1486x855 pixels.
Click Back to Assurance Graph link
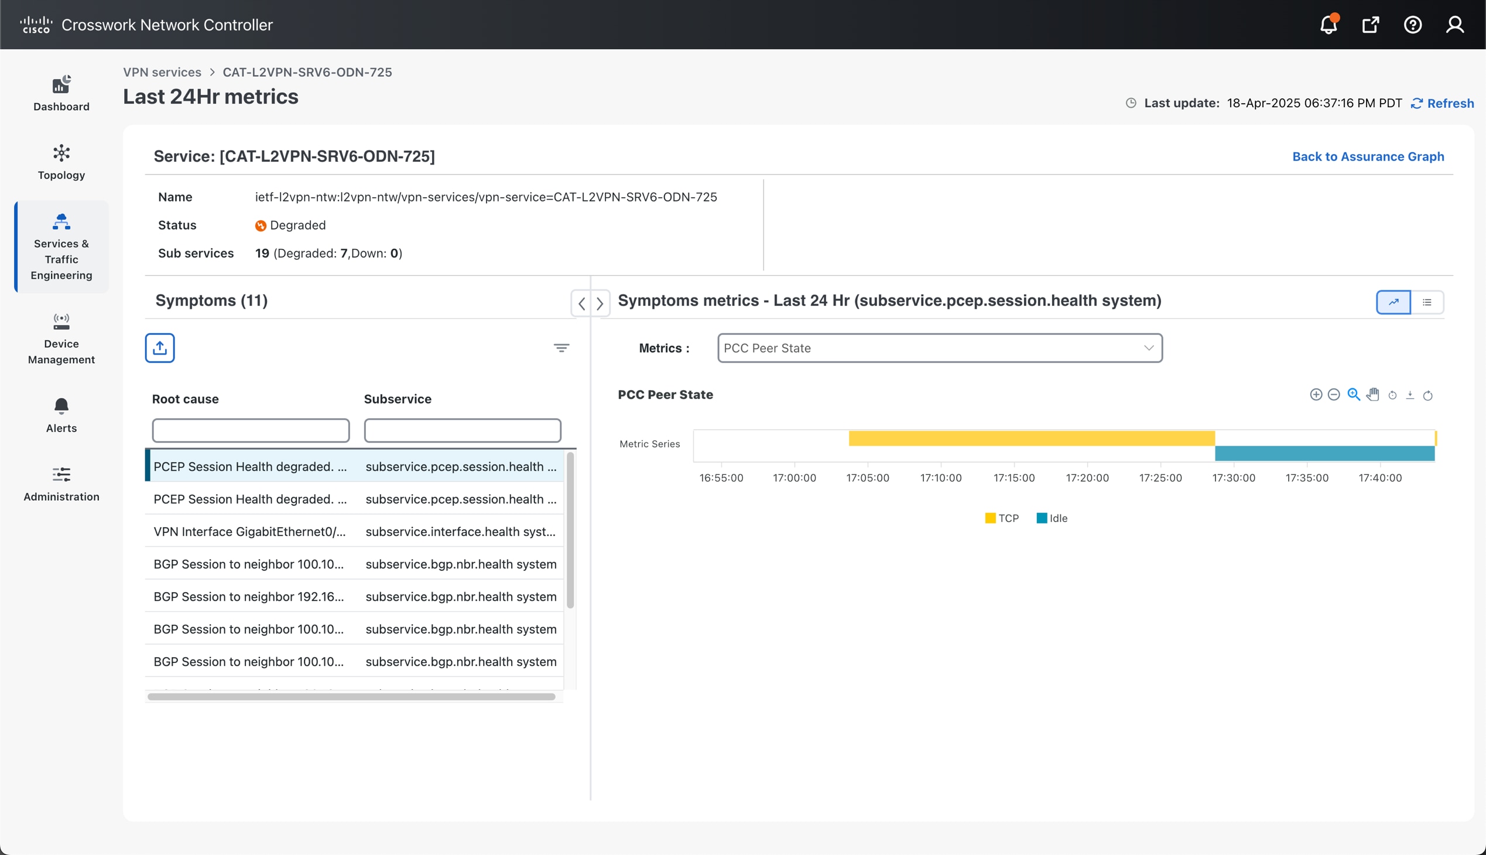click(1368, 156)
